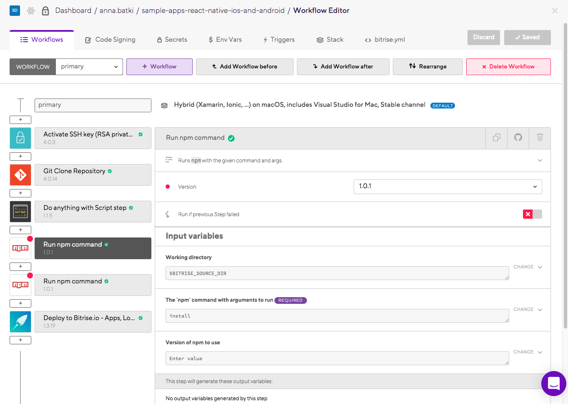Click the DEFAULT stack badge
Screen dimensions: 568x404
click(x=442, y=106)
